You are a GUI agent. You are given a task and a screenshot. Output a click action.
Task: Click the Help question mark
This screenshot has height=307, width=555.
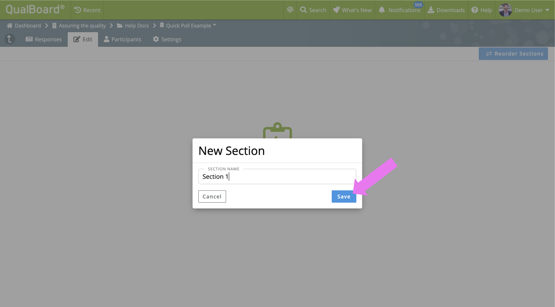coord(482,10)
